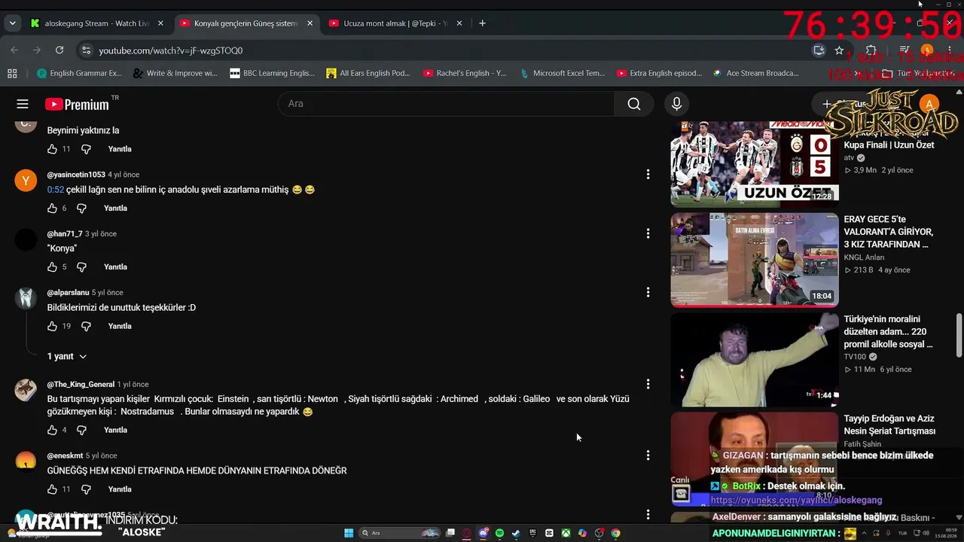Click the browser address bar URL
Viewport: 964px width, 542px height.
point(170,50)
